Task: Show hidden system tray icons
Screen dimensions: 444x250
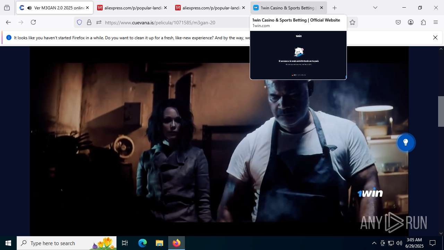Action: point(374,243)
